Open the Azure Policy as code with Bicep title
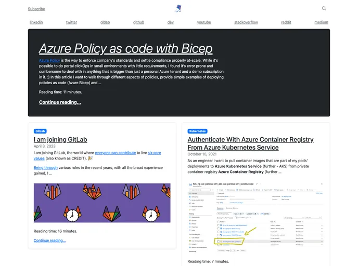 point(126,48)
